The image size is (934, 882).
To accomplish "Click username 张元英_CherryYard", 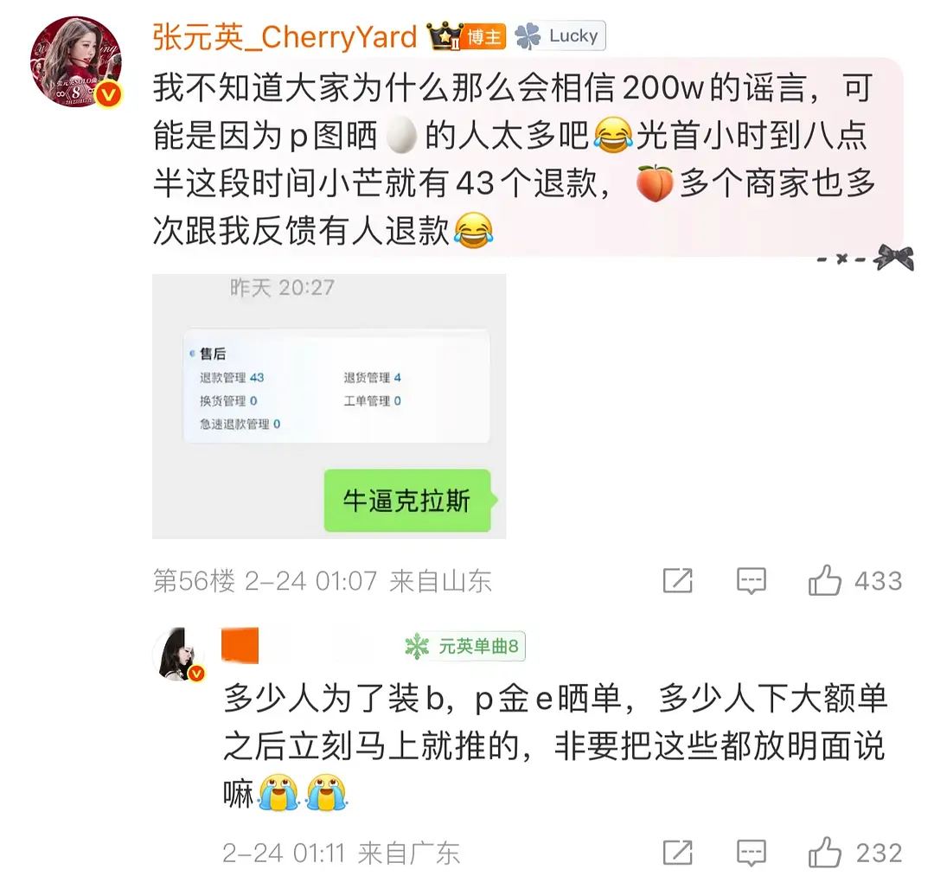I will point(285,37).
